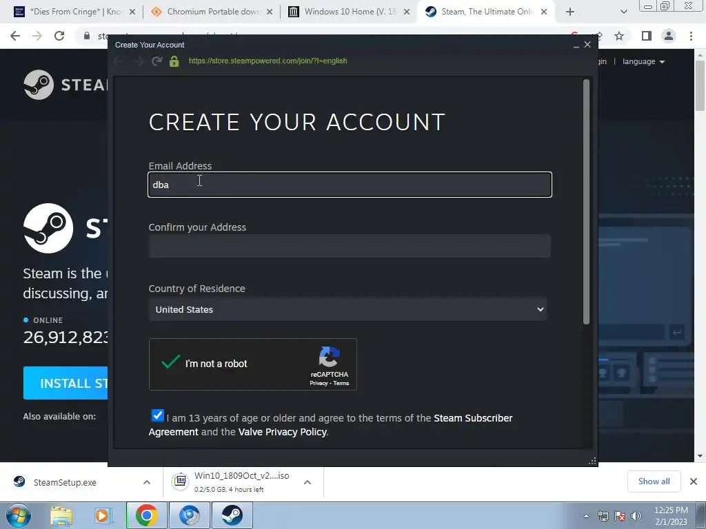Viewport: 706px width, 529px height.
Task: Close the Chromium Portable download tab
Action: click(270, 12)
